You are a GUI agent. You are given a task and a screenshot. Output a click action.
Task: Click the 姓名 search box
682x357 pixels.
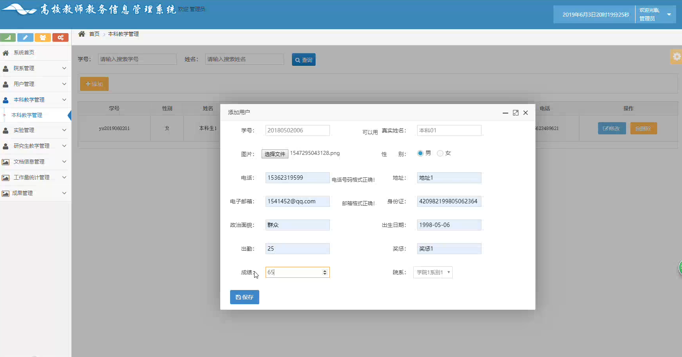point(245,59)
